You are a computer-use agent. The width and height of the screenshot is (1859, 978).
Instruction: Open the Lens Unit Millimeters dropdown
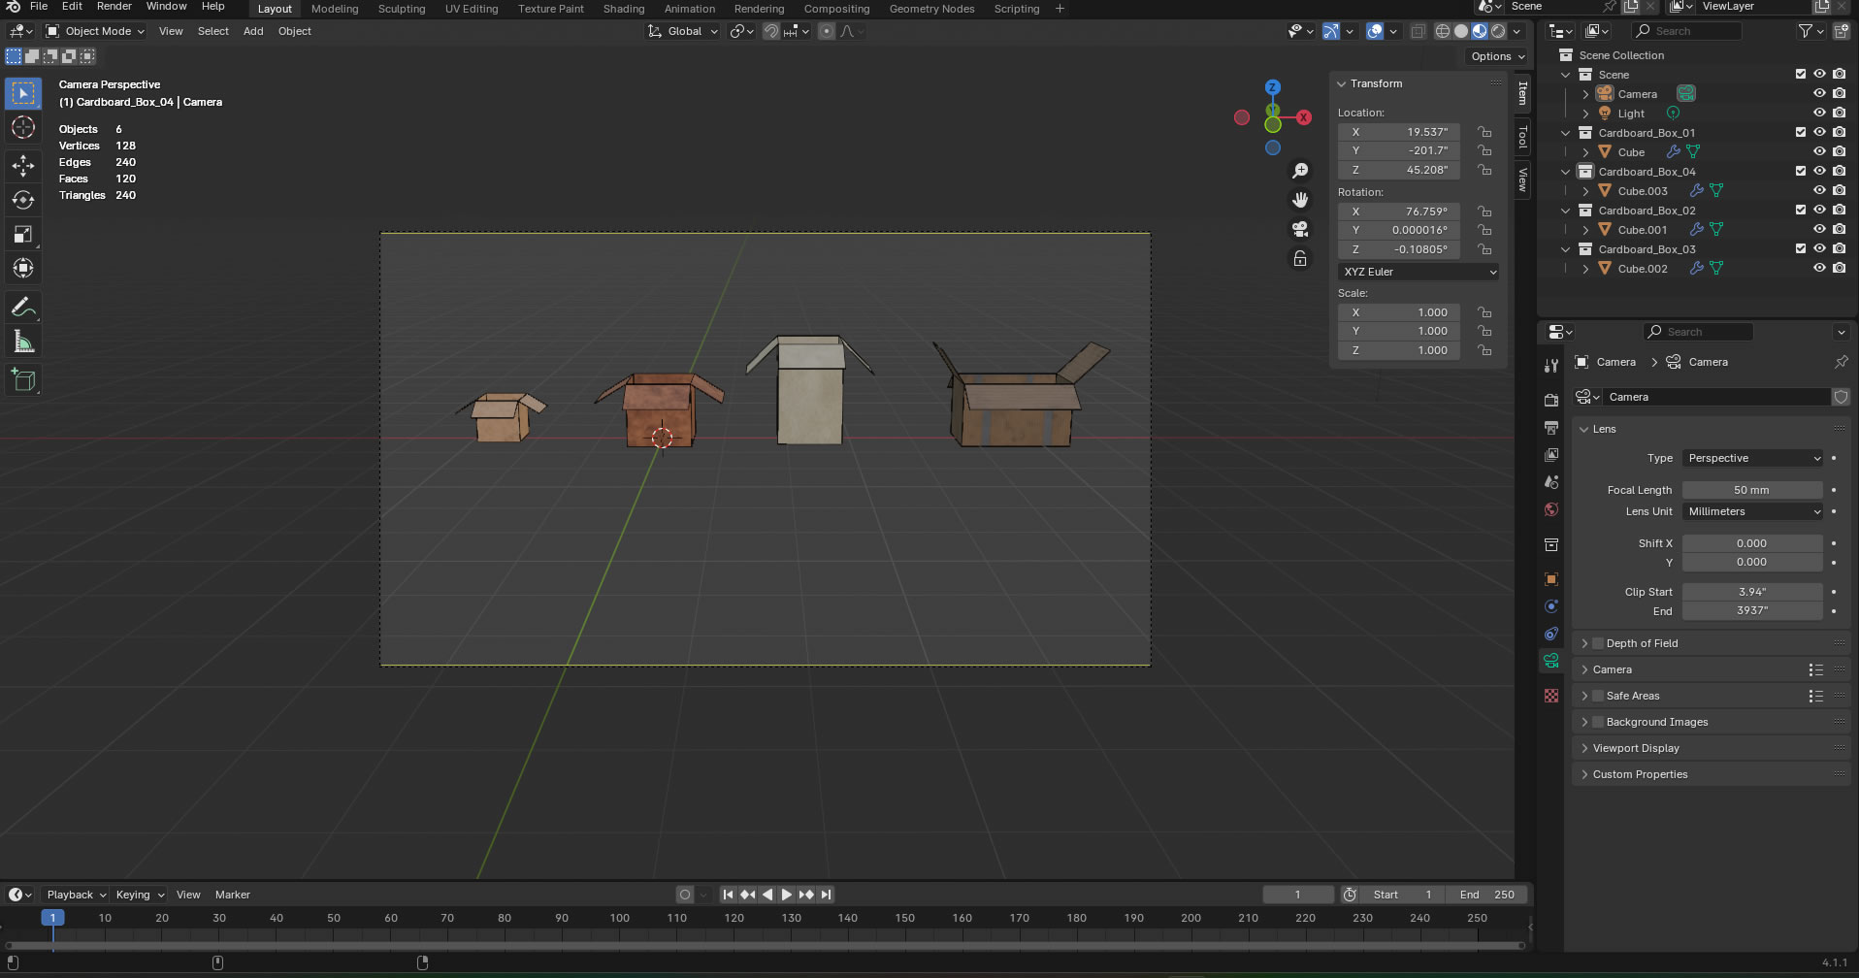coord(1754,511)
